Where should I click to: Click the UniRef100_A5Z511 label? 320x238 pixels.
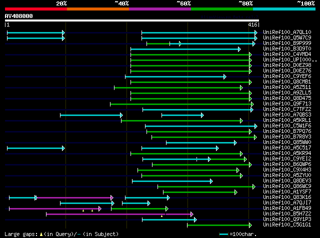287,87
